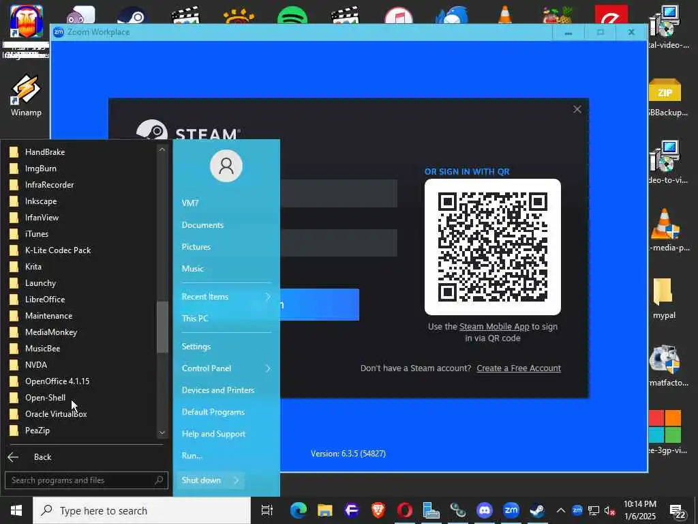Expand the Recent Items submenu arrow
This screenshot has height=524, width=698.
pyautogui.click(x=268, y=297)
